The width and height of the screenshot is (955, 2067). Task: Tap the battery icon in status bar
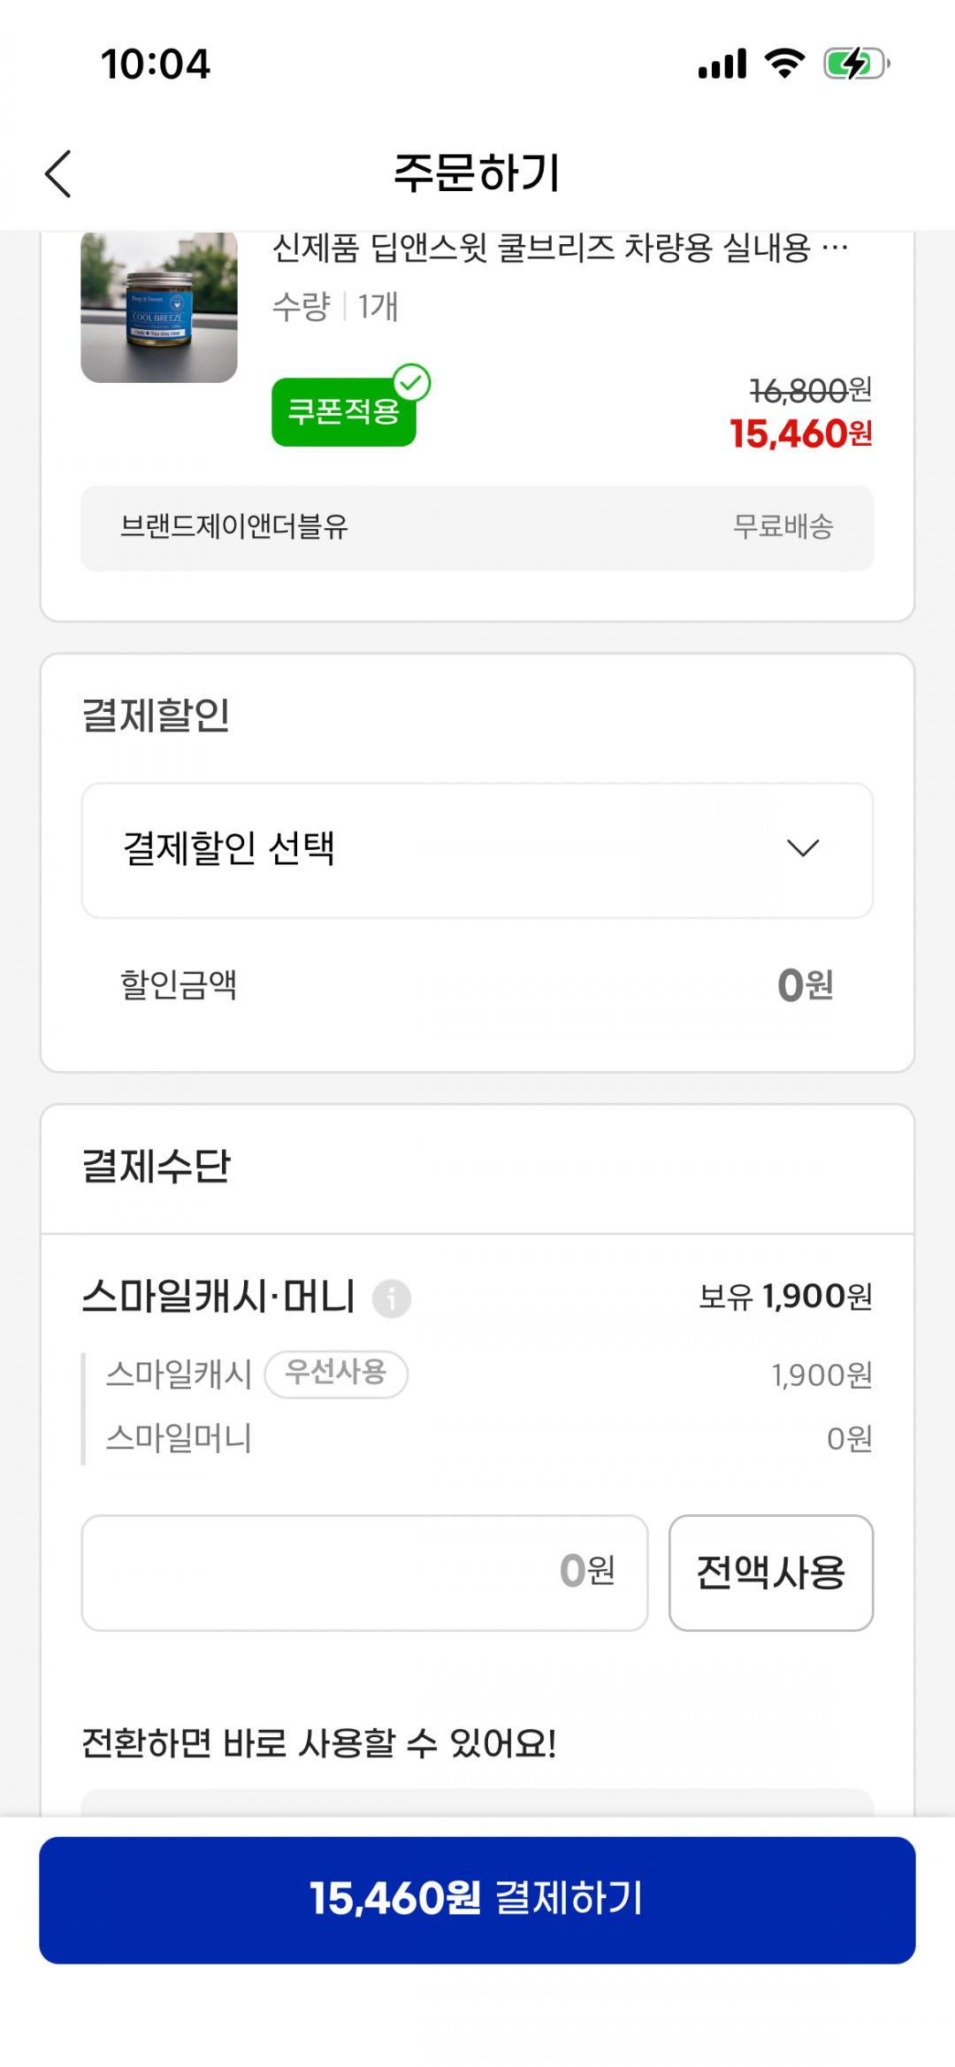(855, 64)
